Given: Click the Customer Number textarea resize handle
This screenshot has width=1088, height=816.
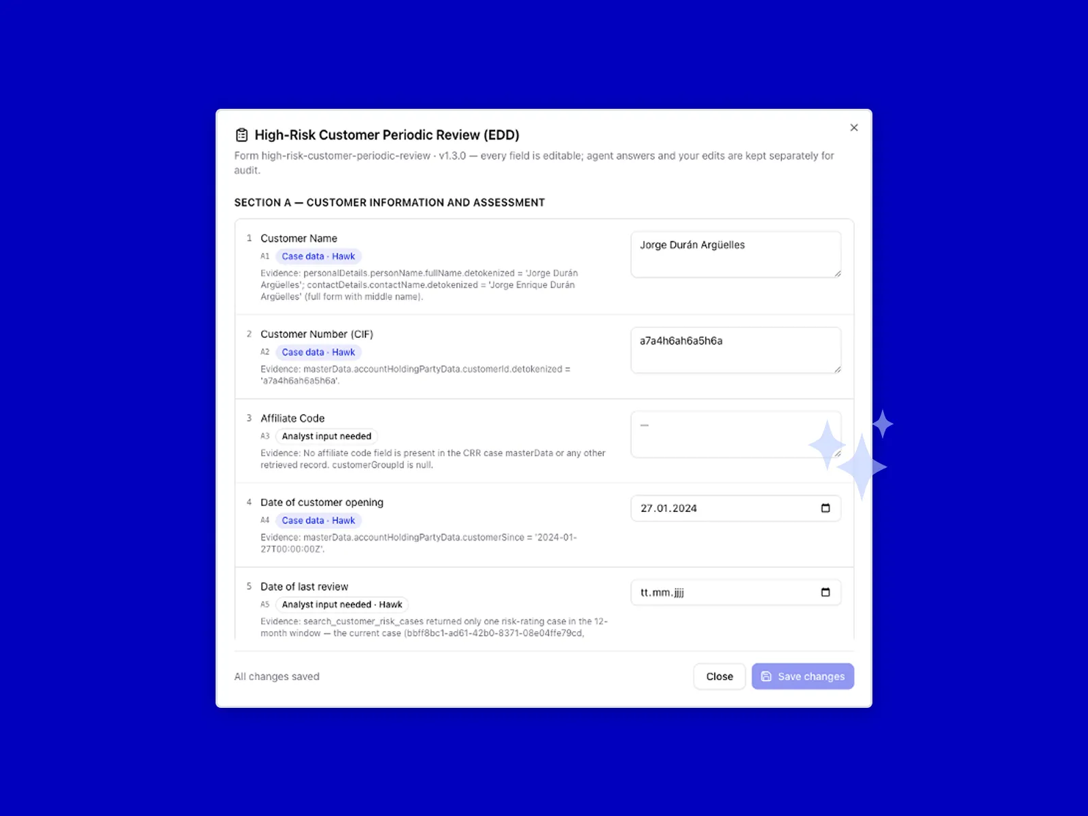Looking at the screenshot, I should coord(838,369).
